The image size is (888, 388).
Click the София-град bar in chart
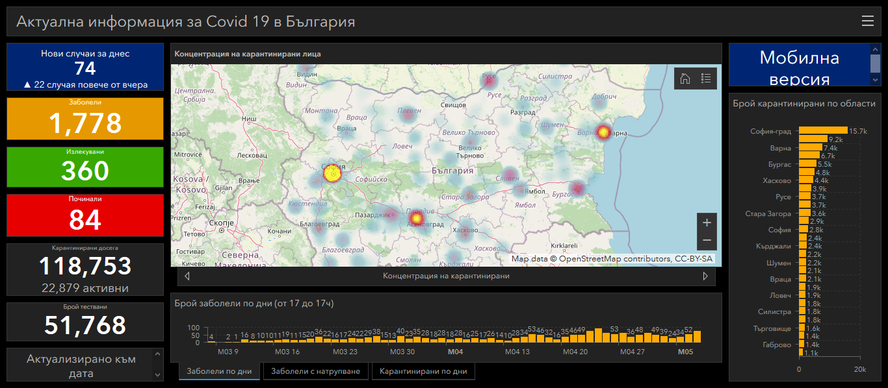coord(823,131)
